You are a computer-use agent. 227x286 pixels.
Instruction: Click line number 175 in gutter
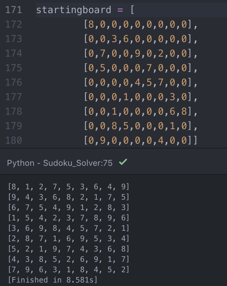coord(14,68)
